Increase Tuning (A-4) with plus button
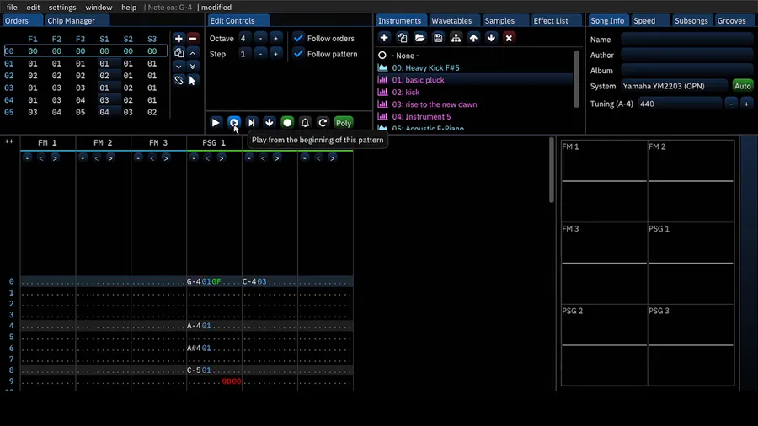758x426 pixels. click(x=746, y=104)
